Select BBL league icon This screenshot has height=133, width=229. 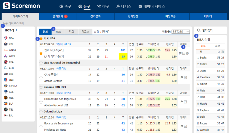point(6,74)
